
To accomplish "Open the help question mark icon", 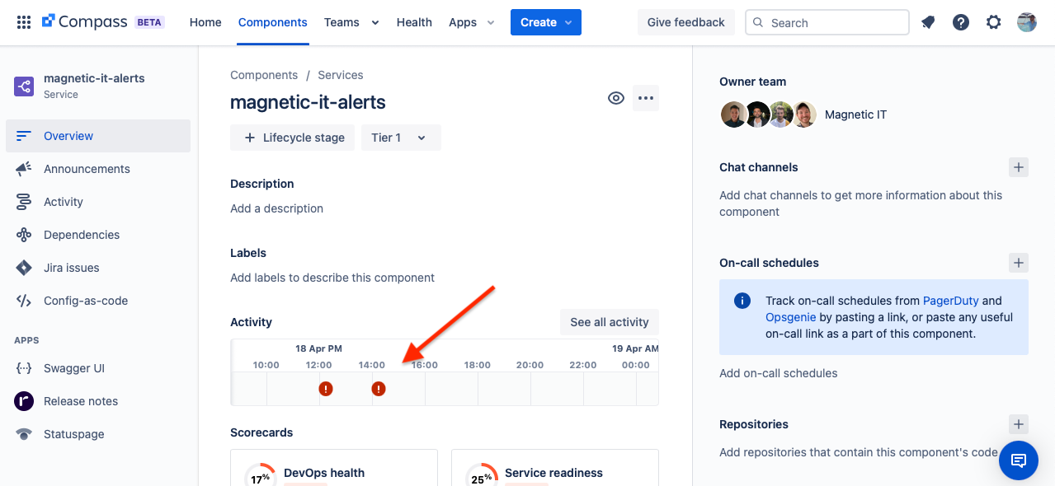I will click(x=961, y=22).
